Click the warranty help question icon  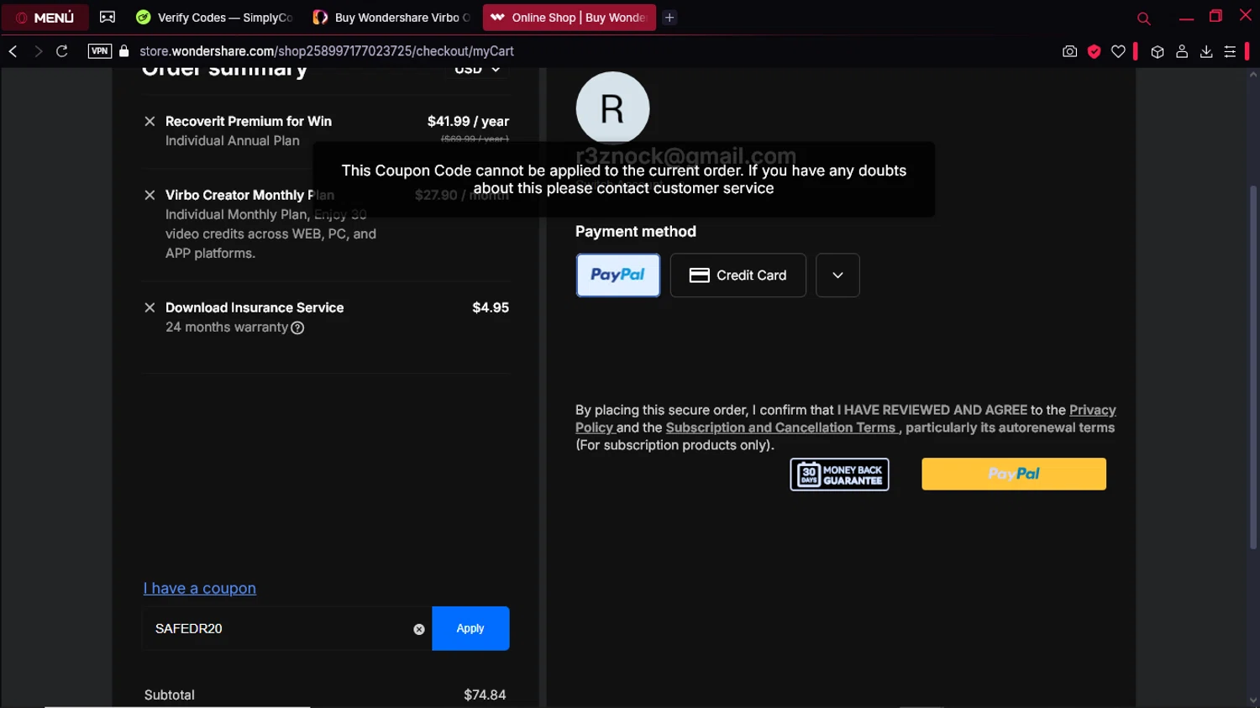click(x=297, y=328)
